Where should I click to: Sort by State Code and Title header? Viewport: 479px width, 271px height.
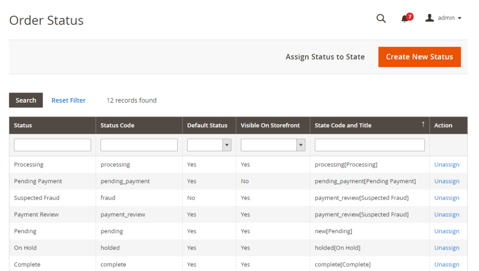370,125
